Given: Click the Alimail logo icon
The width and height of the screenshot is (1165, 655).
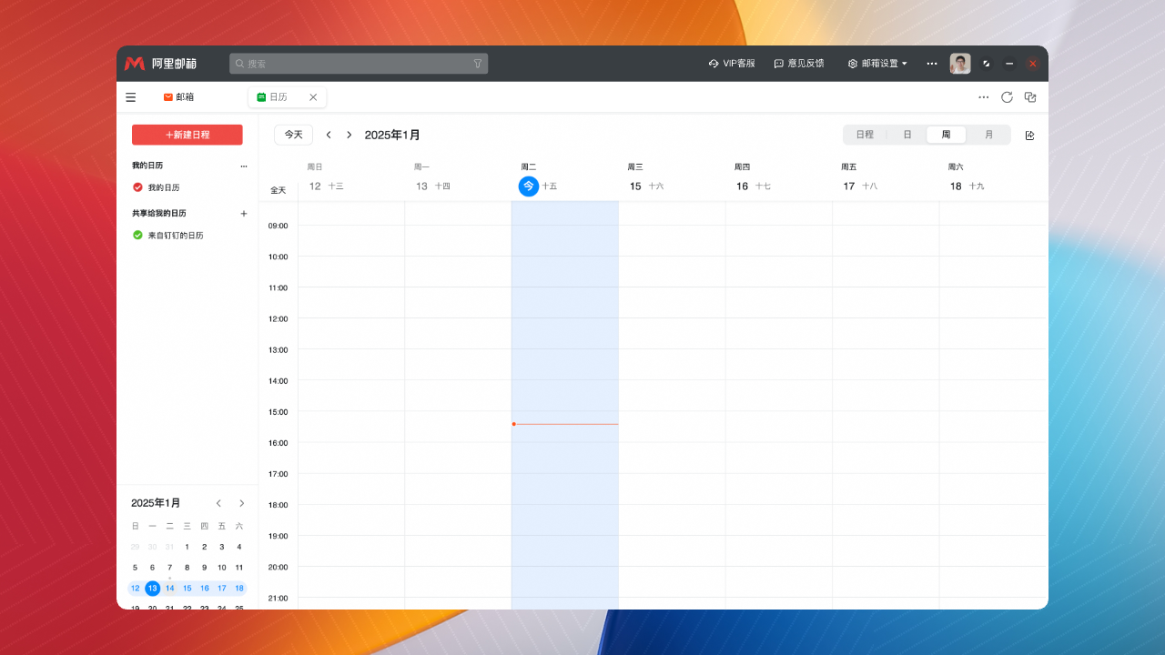Looking at the screenshot, I should pos(135,64).
